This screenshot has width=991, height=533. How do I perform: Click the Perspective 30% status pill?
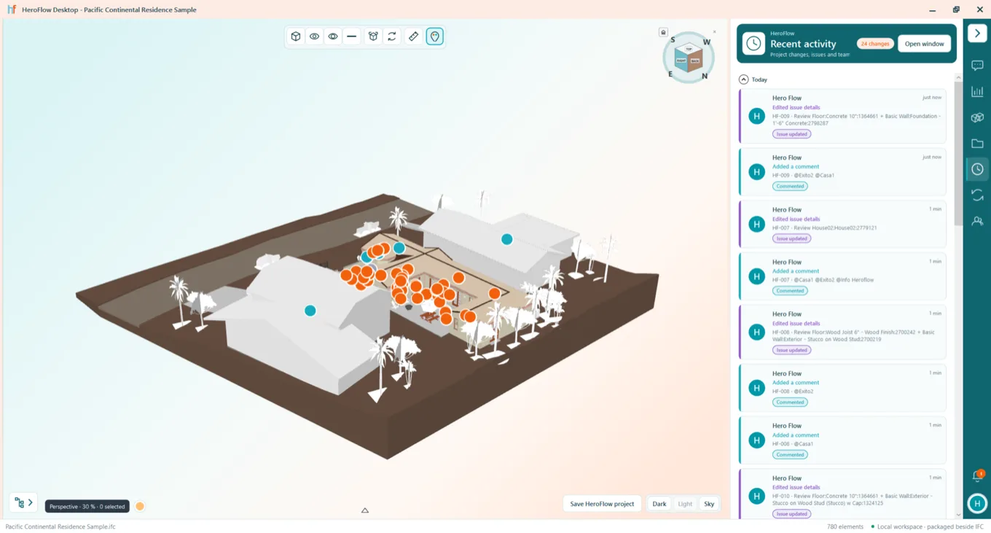pyautogui.click(x=87, y=506)
